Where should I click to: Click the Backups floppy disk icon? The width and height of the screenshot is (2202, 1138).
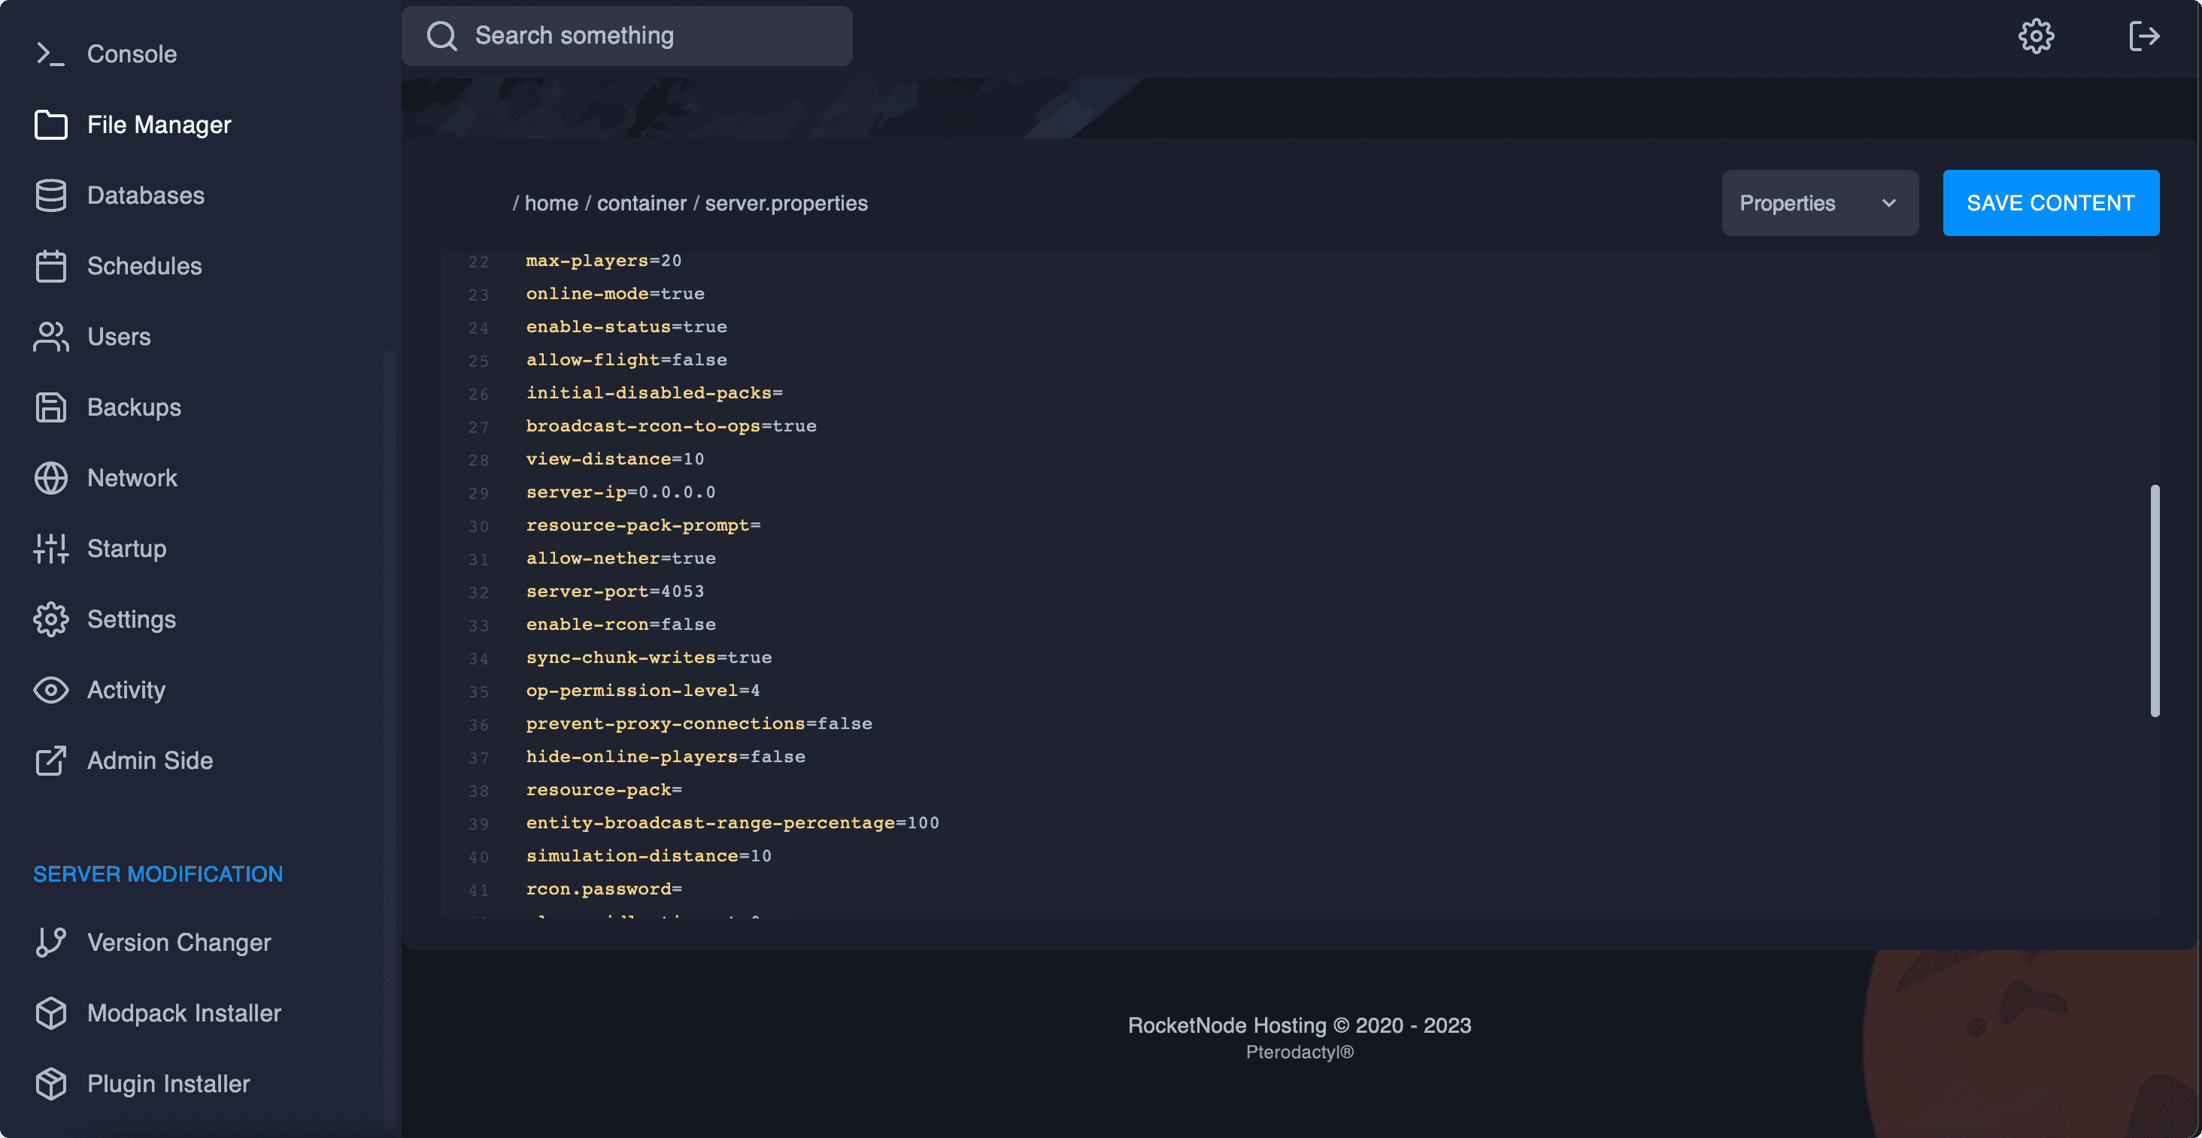pos(50,407)
